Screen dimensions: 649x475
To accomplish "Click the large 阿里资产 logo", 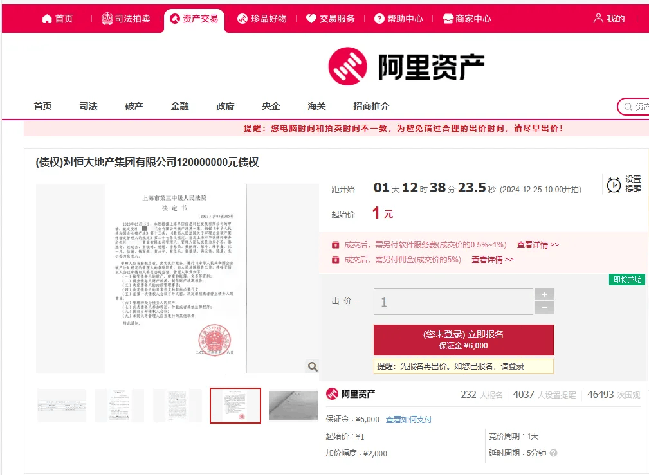I will 406,66.
